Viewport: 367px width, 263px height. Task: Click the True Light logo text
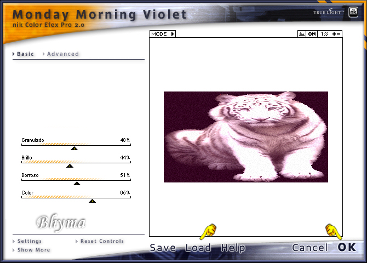coord(329,12)
